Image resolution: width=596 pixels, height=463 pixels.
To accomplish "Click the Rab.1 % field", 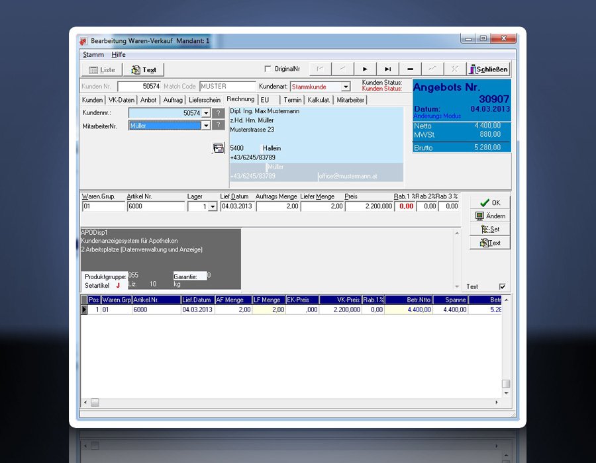I will coord(405,206).
